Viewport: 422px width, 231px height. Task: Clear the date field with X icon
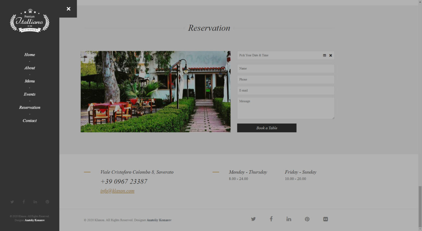coord(330,55)
